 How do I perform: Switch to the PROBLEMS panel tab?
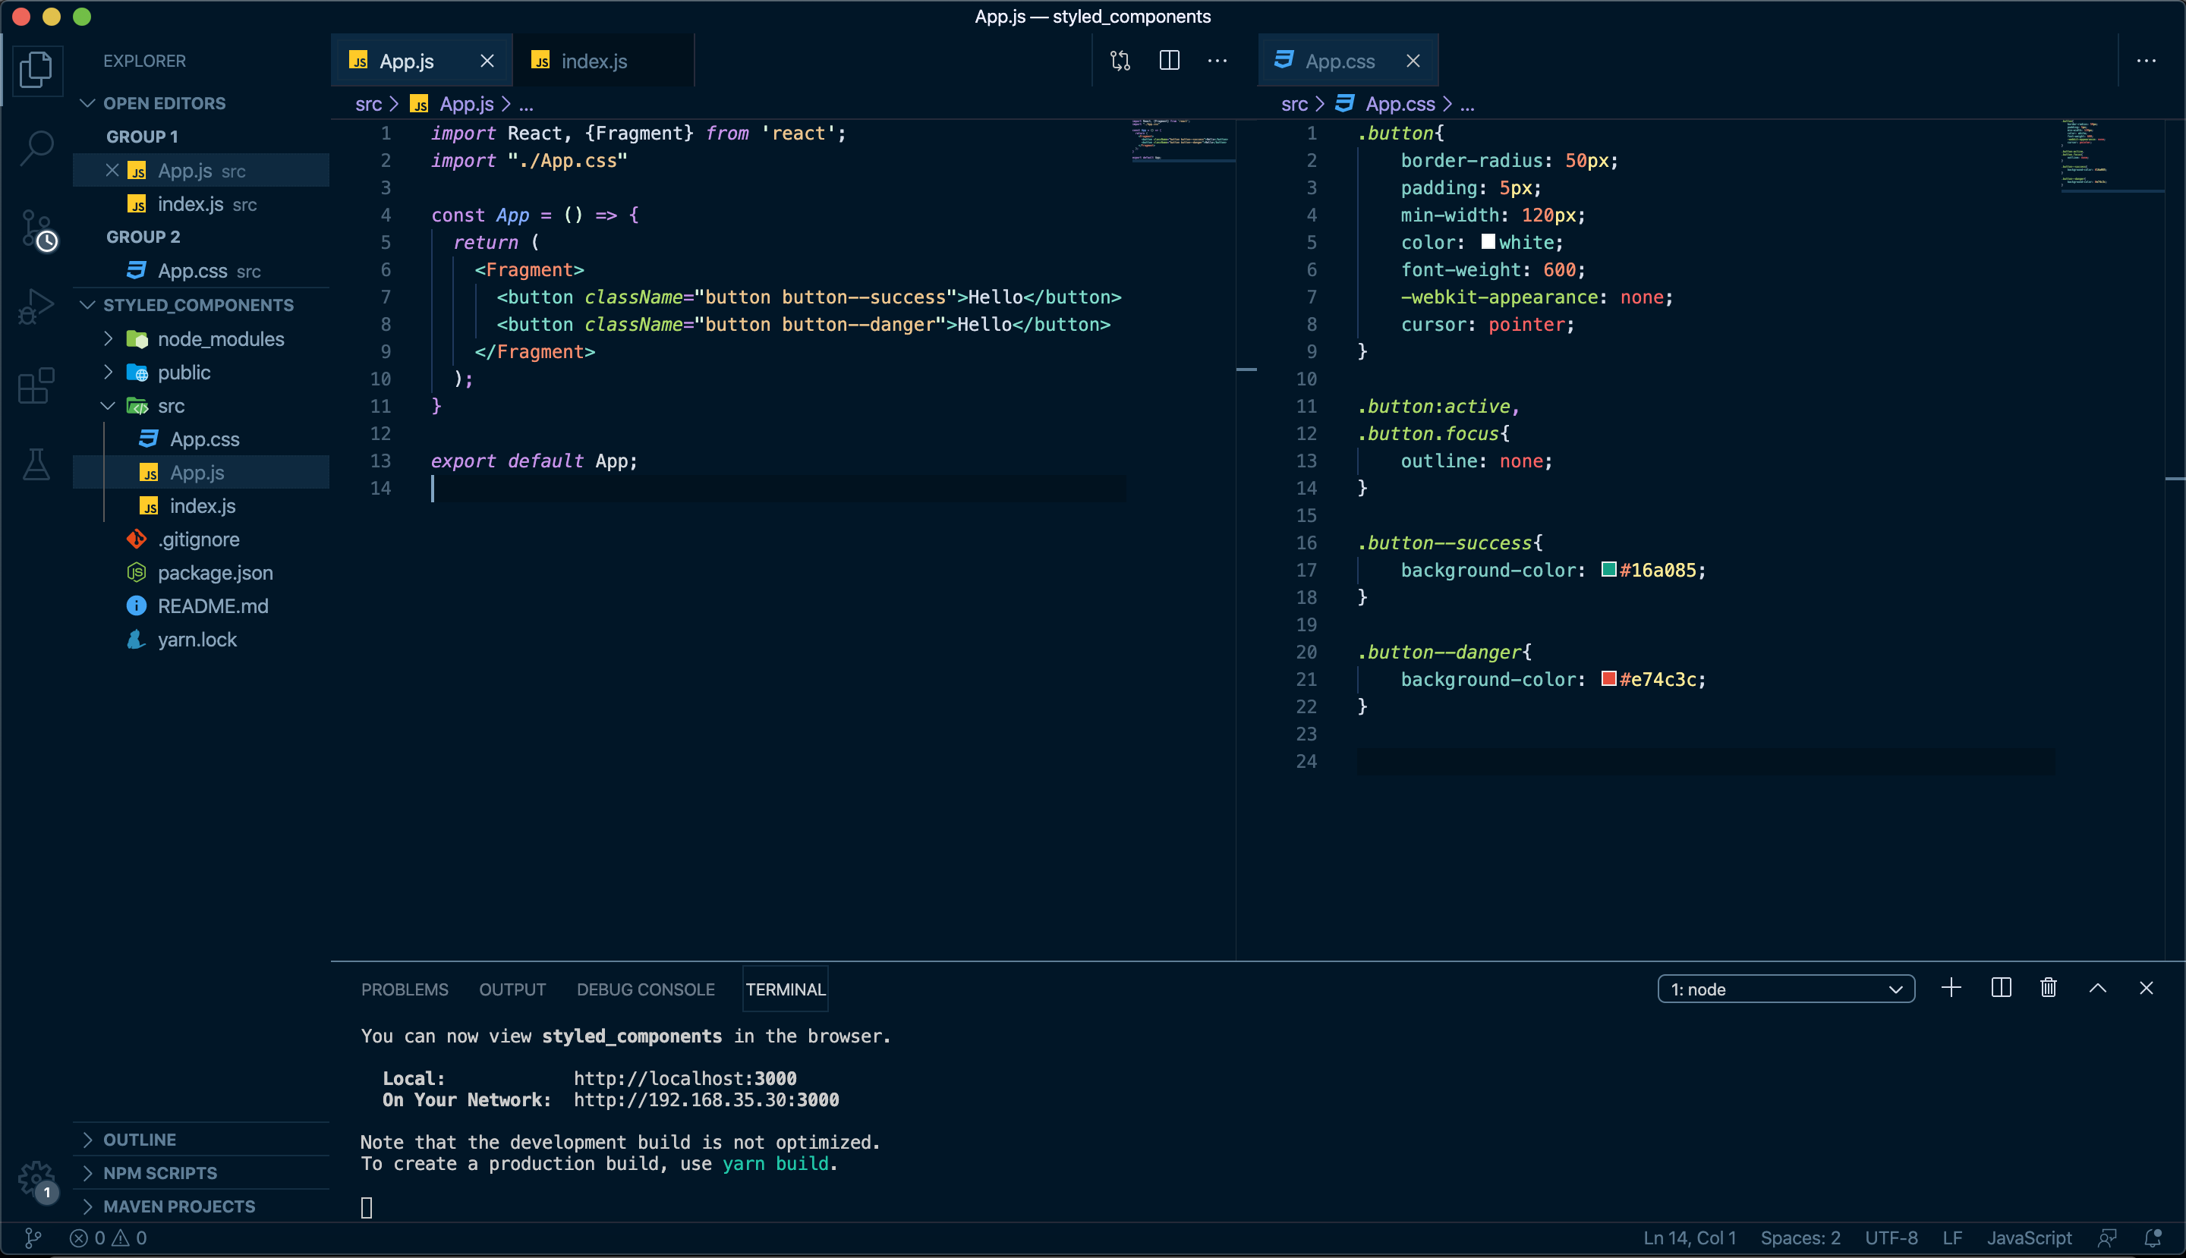click(x=404, y=989)
